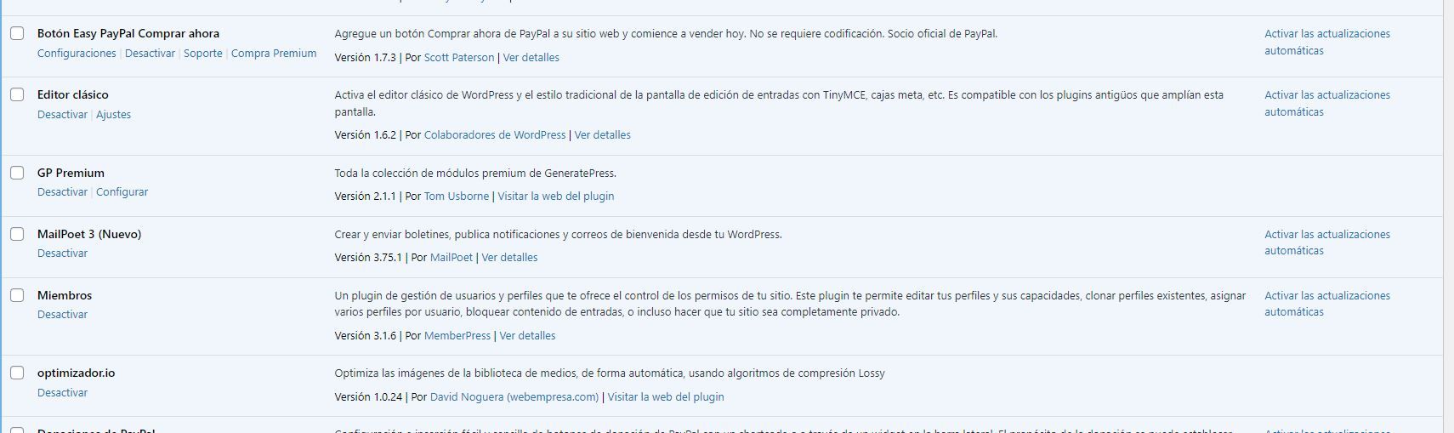The image size is (1454, 433).
Task: Open Ajustes for Editor clásico
Action: coord(113,114)
